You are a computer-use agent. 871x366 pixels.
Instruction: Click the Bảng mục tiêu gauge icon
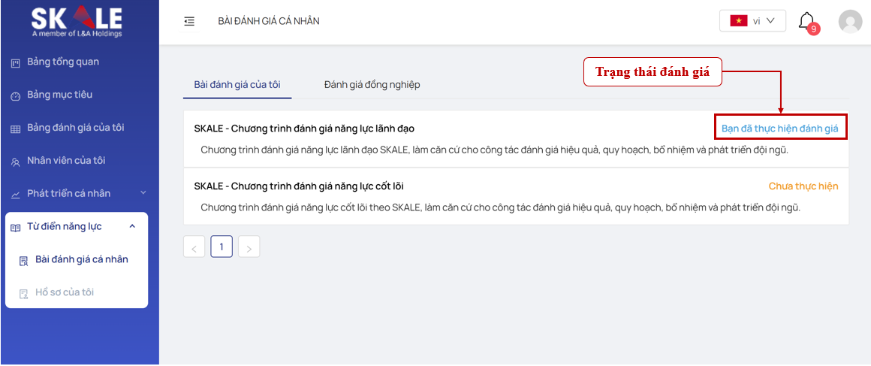(15, 95)
